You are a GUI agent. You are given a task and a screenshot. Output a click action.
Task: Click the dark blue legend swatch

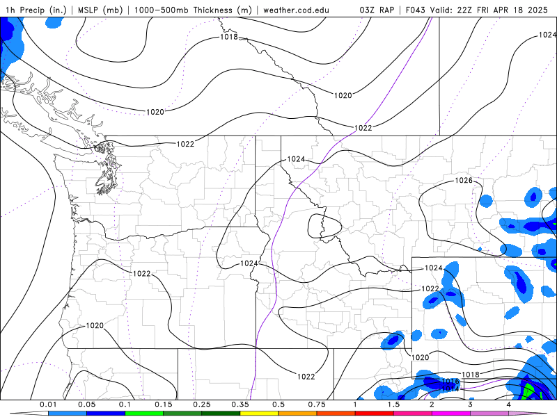point(106,414)
